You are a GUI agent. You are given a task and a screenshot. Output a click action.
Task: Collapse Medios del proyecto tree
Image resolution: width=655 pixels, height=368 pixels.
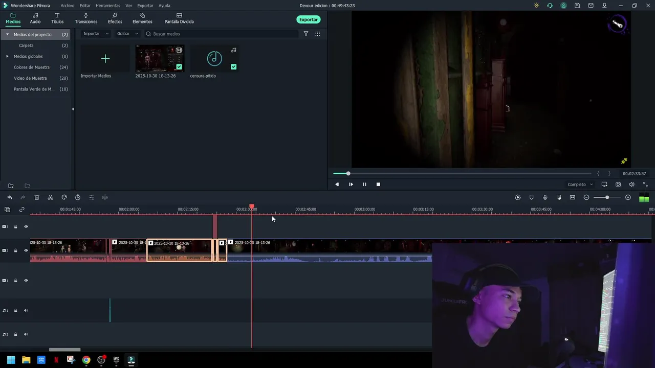coord(7,34)
